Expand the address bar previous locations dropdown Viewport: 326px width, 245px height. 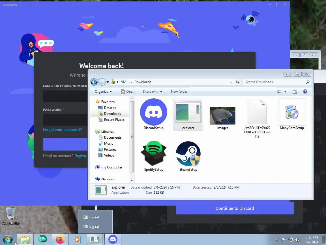[231, 82]
